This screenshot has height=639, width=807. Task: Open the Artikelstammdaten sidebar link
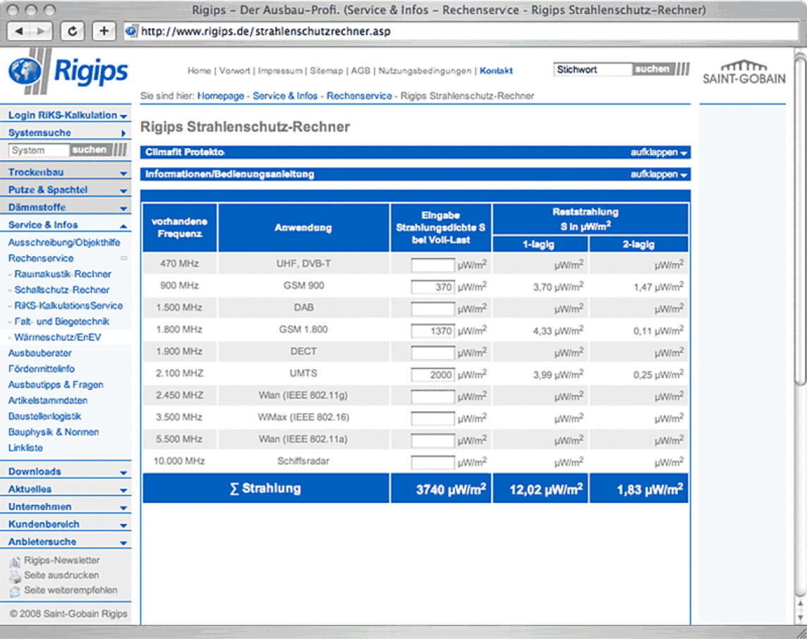pyautogui.click(x=48, y=401)
